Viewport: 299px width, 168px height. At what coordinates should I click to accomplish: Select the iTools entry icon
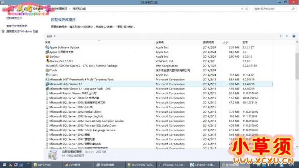47,70
